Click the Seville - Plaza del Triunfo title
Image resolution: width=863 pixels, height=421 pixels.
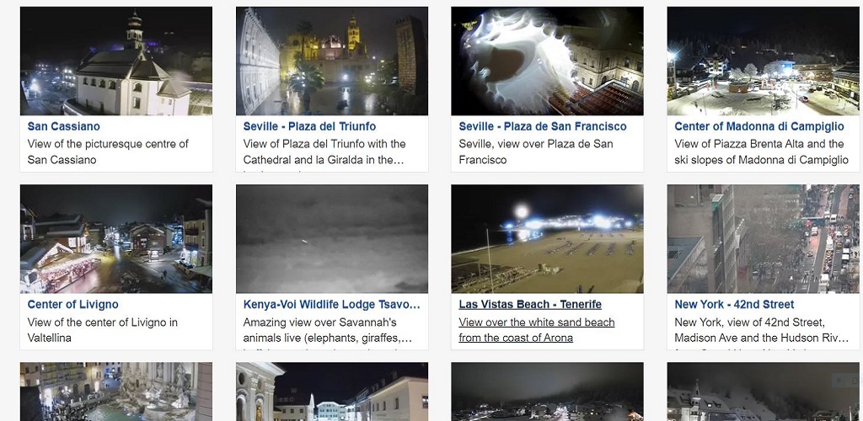(309, 126)
